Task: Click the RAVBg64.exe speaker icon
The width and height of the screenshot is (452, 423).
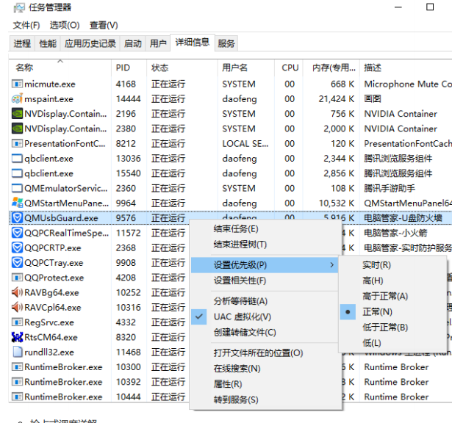Action: click(x=17, y=292)
